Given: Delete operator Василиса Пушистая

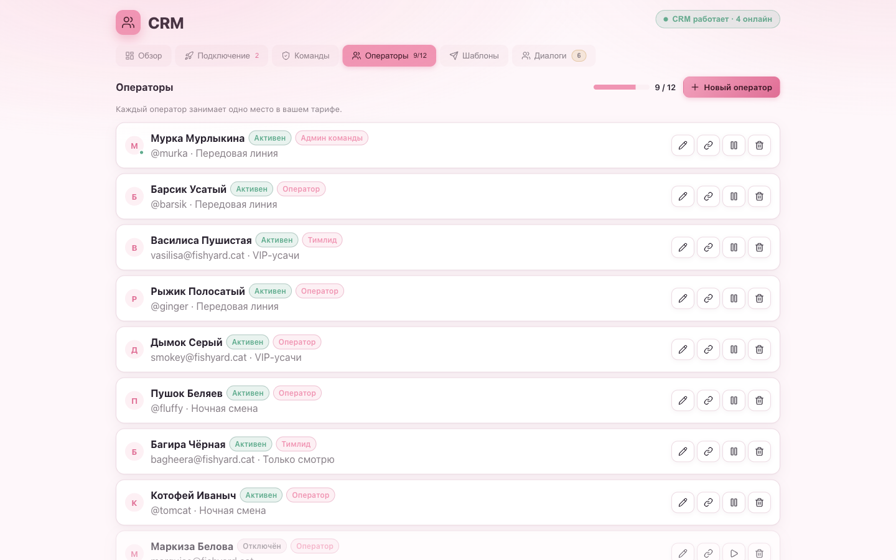Looking at the screenshot, I should (759, 248).
